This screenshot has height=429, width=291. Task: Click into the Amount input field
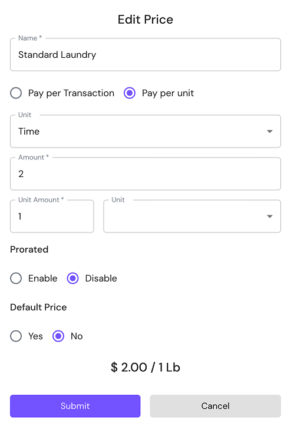(x=145, y=173)
